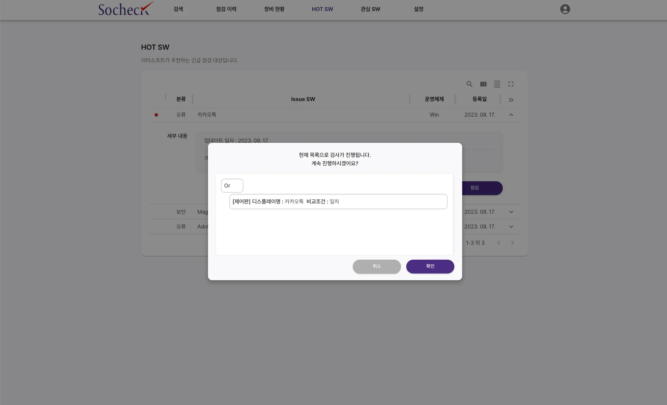Expand the last 오류 row chevron
The height and width of the screenshot is (405, 667).
pyautogui.click(x=511, y=226)
